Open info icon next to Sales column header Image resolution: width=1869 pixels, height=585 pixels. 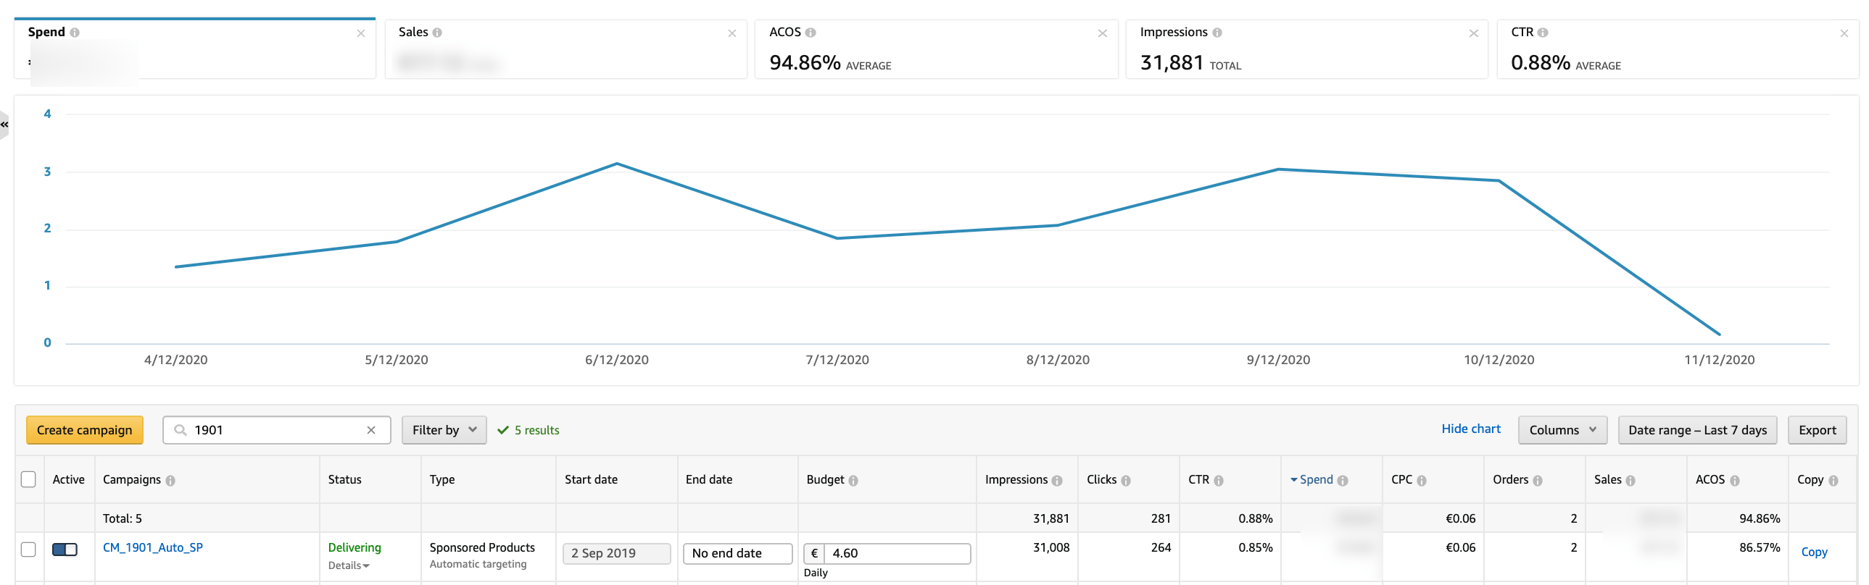tap(1630, 481)
